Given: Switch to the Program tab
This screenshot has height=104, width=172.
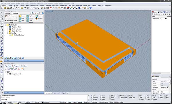Looking at the screenshot, I should point(8,13).
